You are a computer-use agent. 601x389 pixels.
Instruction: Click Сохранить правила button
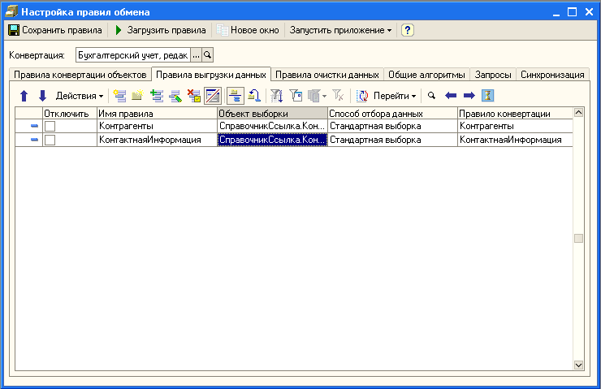pos(55,30)
